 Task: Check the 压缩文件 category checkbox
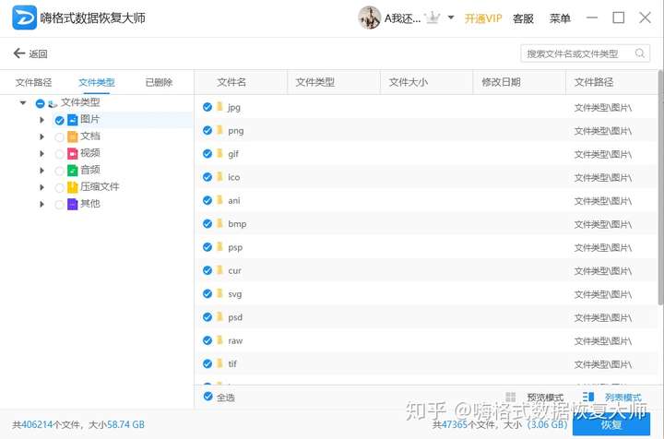(59, 187)
